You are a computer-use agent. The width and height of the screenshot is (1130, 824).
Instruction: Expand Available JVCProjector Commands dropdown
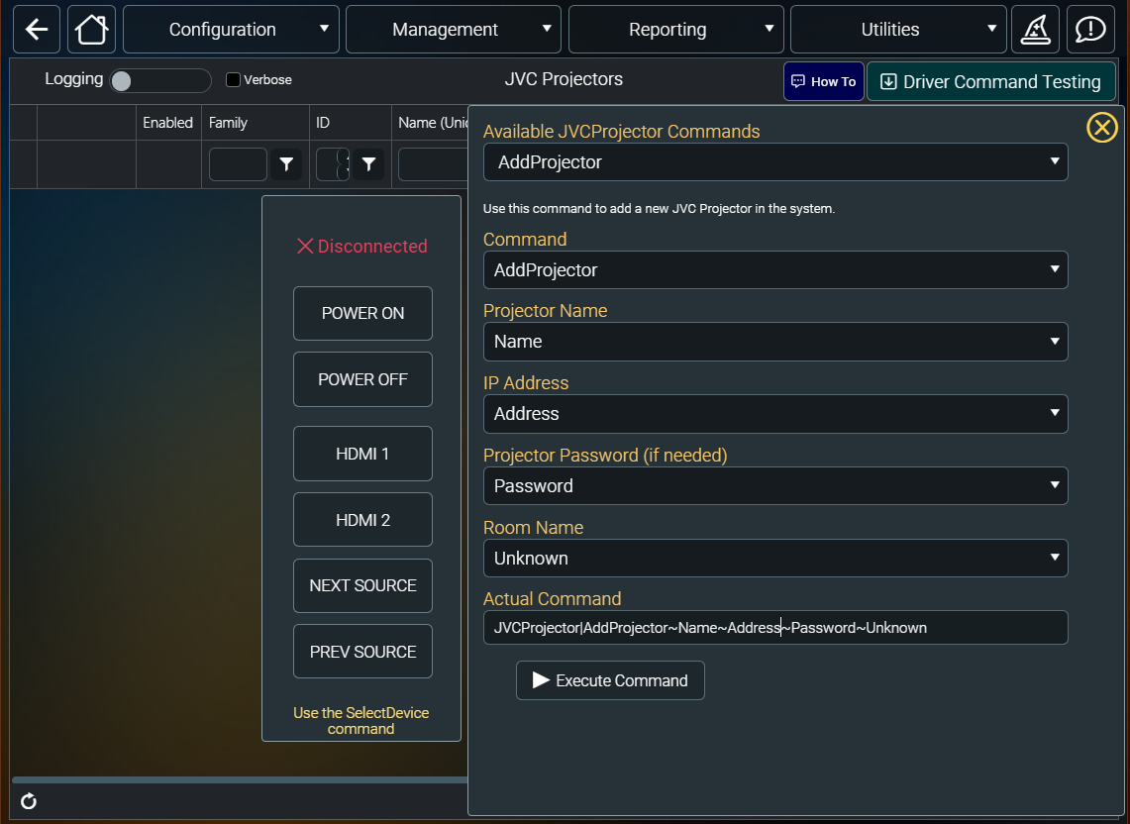(x=775, y=162)
